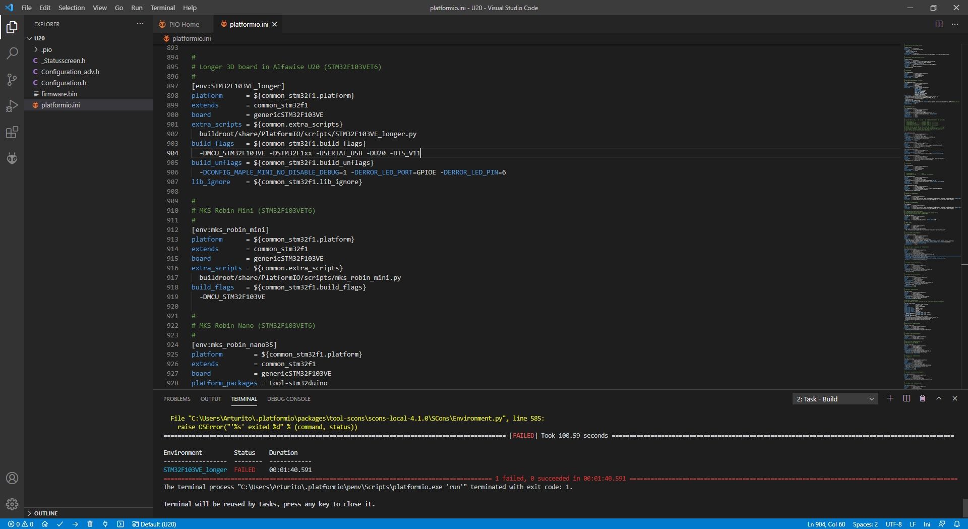Click the Default (U20) environment switcher
Viewport: 968px width, 529px height.
pyautogui.click(x=154, y=524)
